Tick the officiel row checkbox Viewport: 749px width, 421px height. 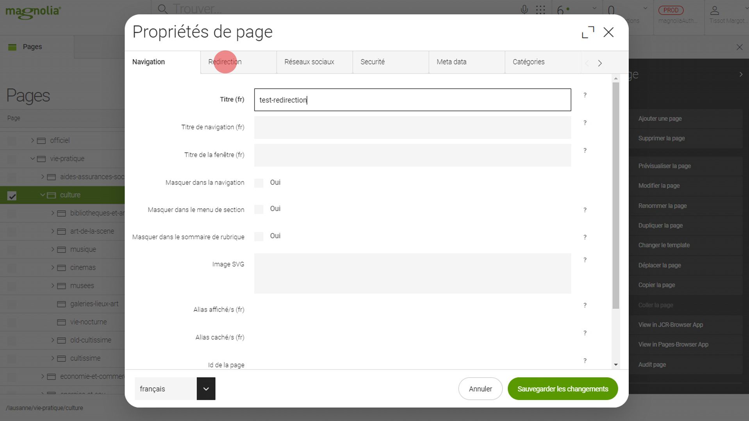tap(12, 141)
